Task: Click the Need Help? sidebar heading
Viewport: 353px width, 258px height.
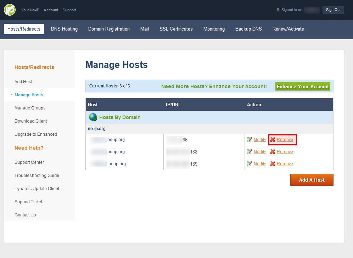Action: click(x=29, y=148)
